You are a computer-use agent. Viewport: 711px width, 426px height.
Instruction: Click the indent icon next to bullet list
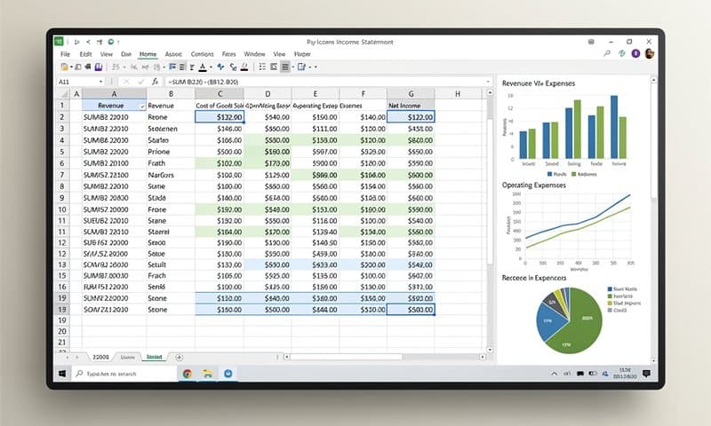pyautogui.click(x=274, y=67)
